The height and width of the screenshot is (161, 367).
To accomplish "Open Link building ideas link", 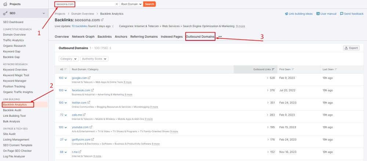I will click(x=298, y=14).
